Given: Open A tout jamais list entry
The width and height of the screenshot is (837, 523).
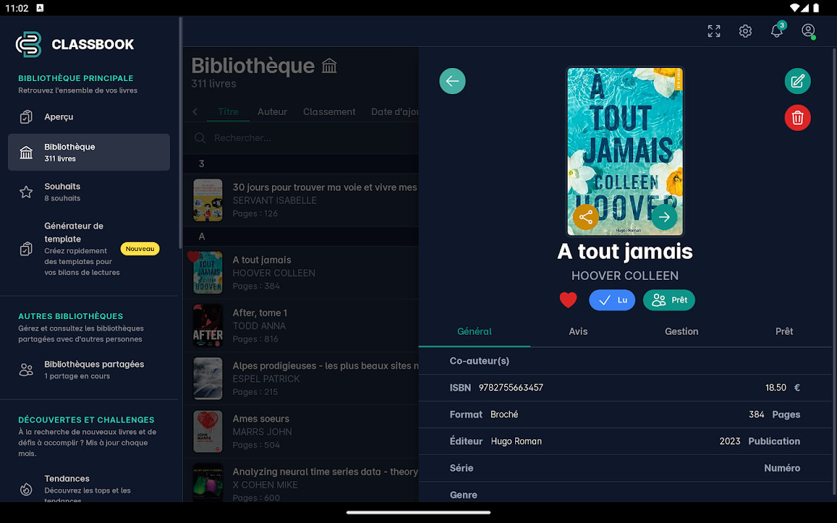Looking at the screenshot, I should click(301, 273).
